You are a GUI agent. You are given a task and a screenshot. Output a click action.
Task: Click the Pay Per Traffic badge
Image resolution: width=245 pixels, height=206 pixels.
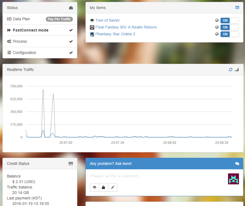click(59, 19)
